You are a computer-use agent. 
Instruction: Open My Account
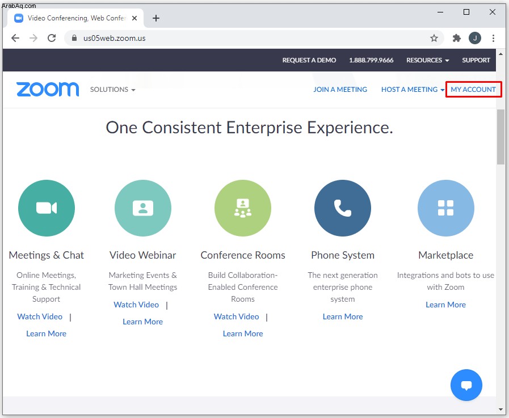point(473,90)
